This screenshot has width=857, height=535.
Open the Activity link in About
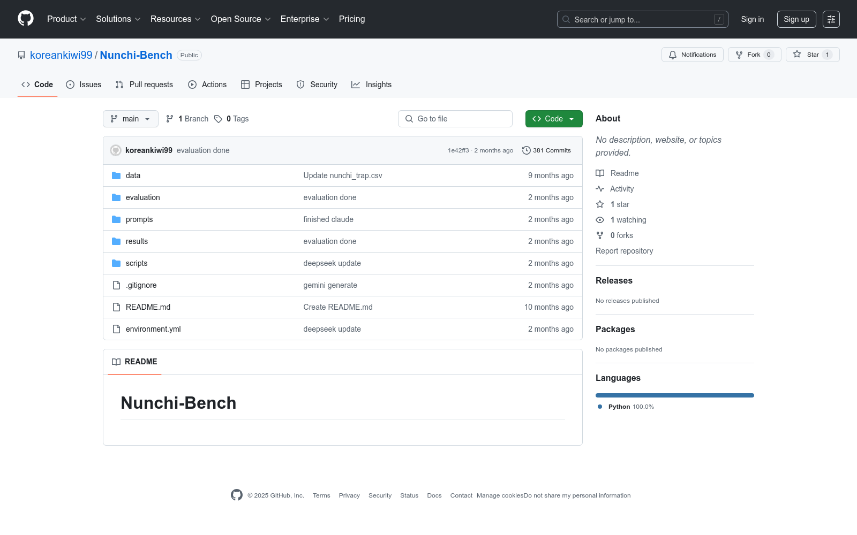point(615,189)
